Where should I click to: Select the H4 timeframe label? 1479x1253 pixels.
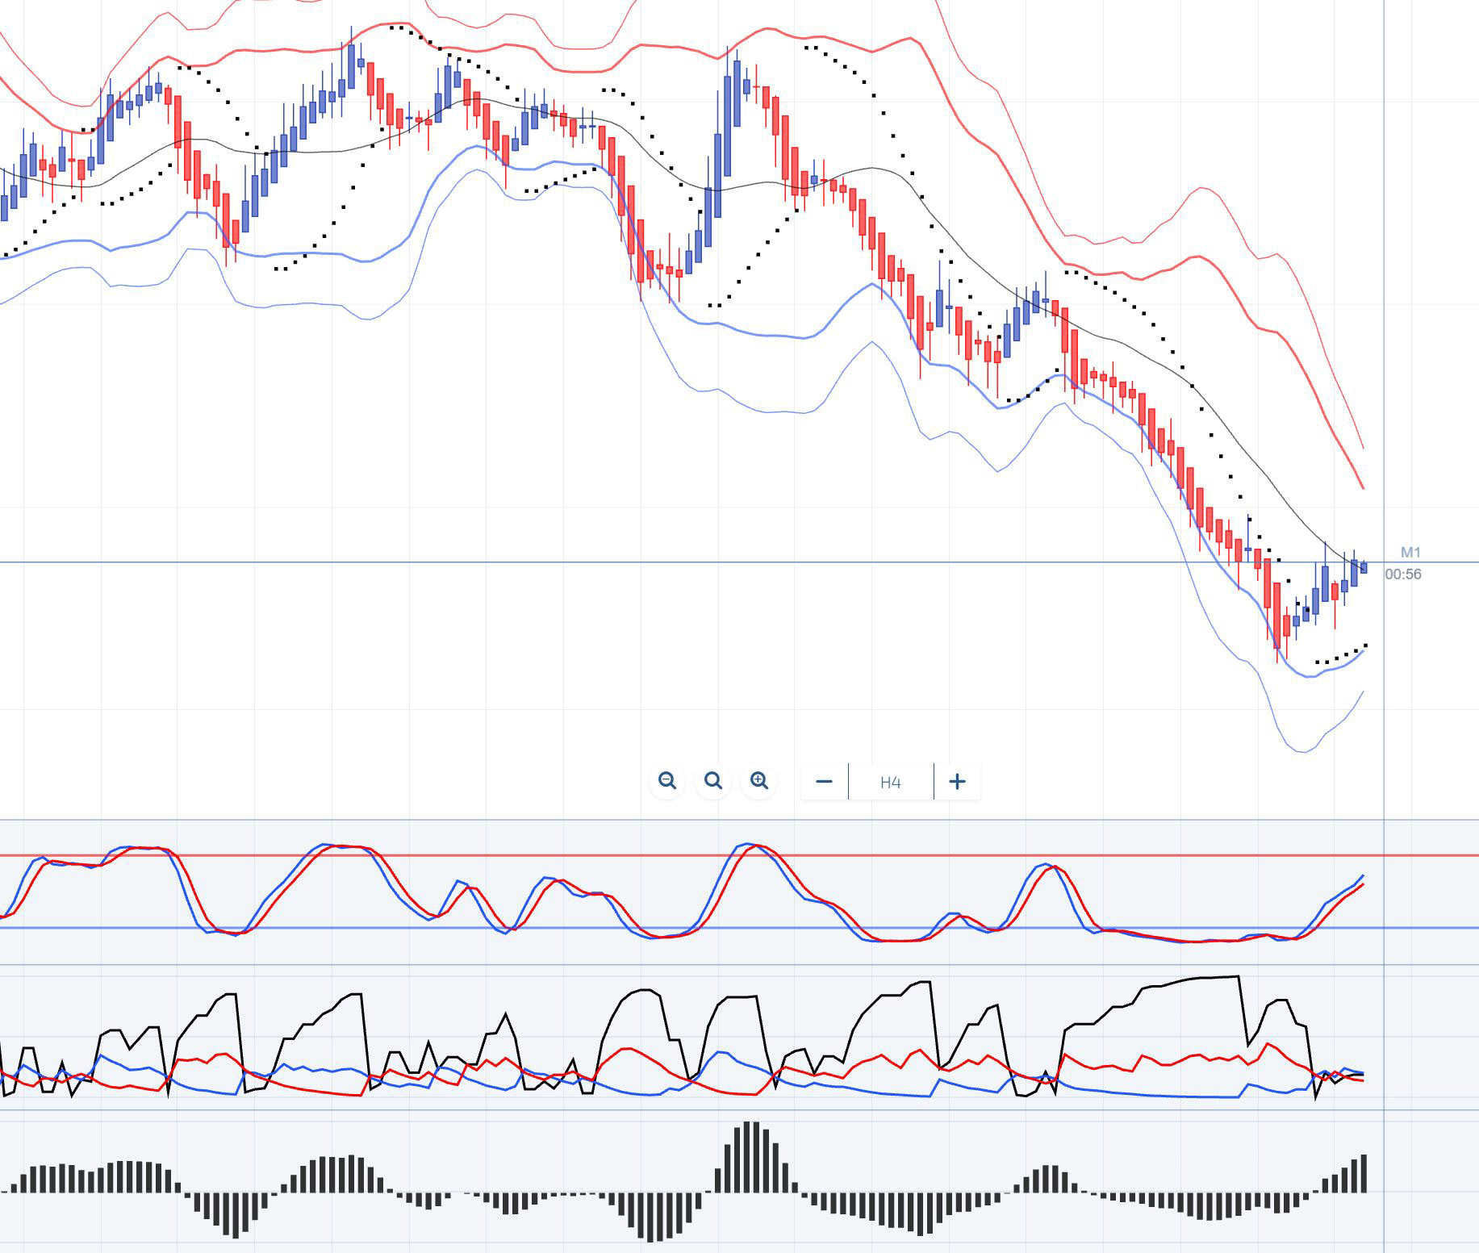(890, 782)
